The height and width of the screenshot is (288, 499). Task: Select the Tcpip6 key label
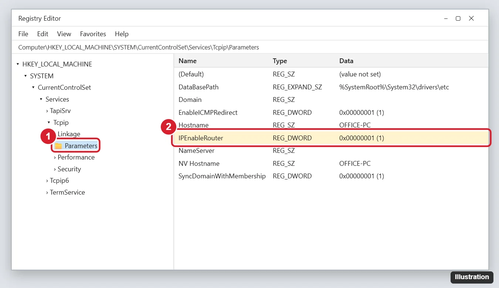click(60, 181)
